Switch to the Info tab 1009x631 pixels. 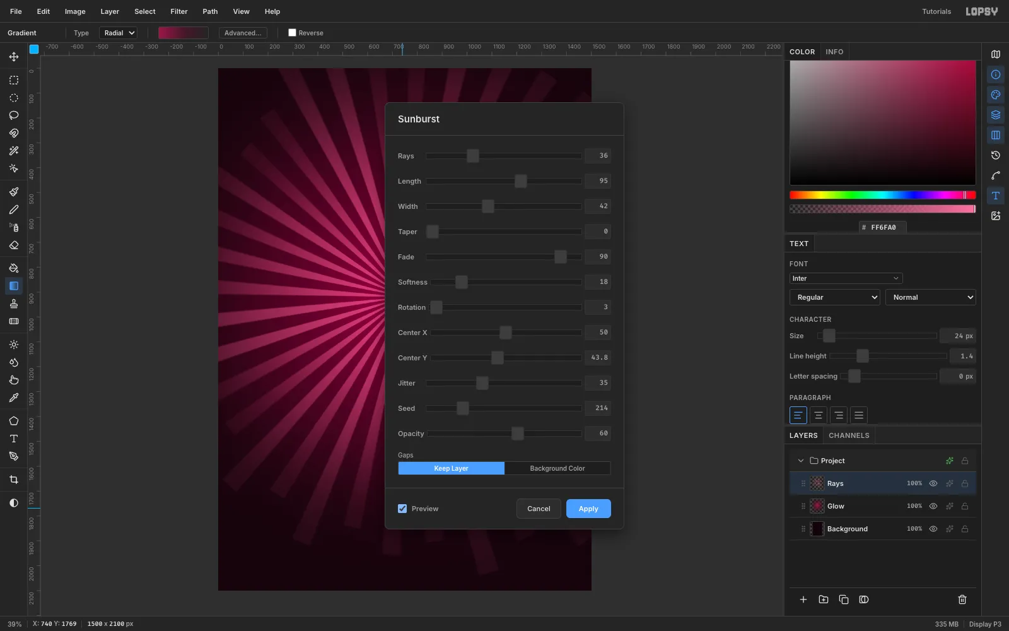pos(834,52)
